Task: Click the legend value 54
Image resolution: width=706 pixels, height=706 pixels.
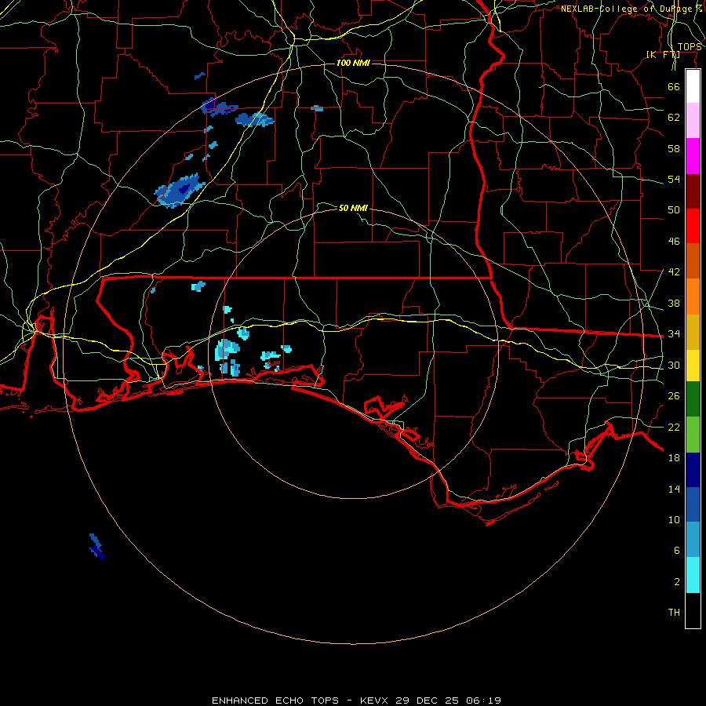Action: pyautogui.click(x=674, y=179)
